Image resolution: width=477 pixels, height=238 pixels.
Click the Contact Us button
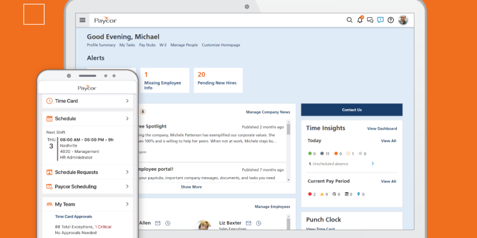point(352,110)
